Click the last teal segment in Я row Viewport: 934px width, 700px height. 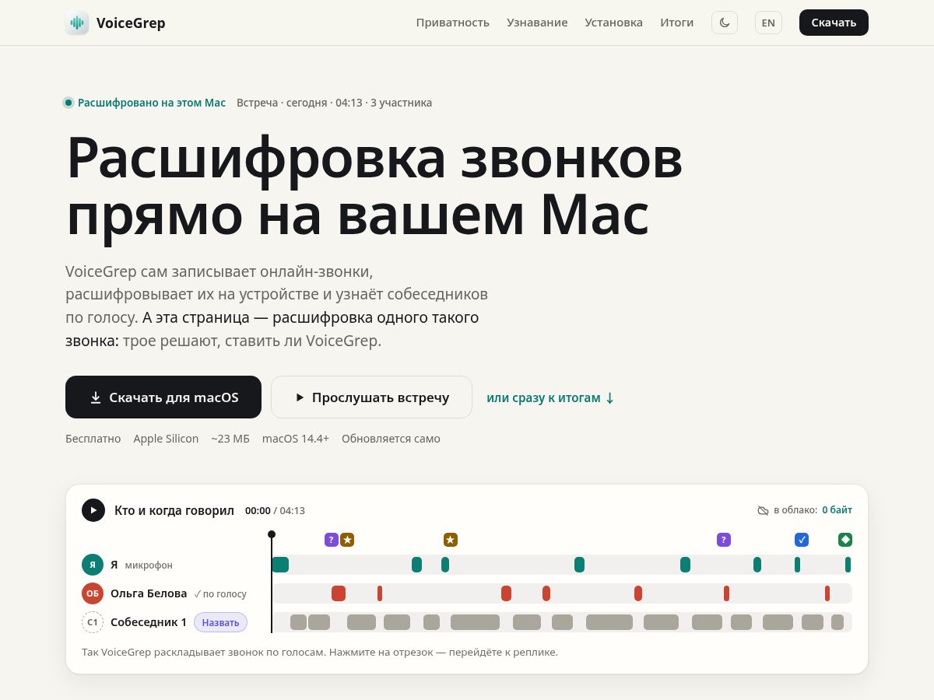(x=848, y=565)
